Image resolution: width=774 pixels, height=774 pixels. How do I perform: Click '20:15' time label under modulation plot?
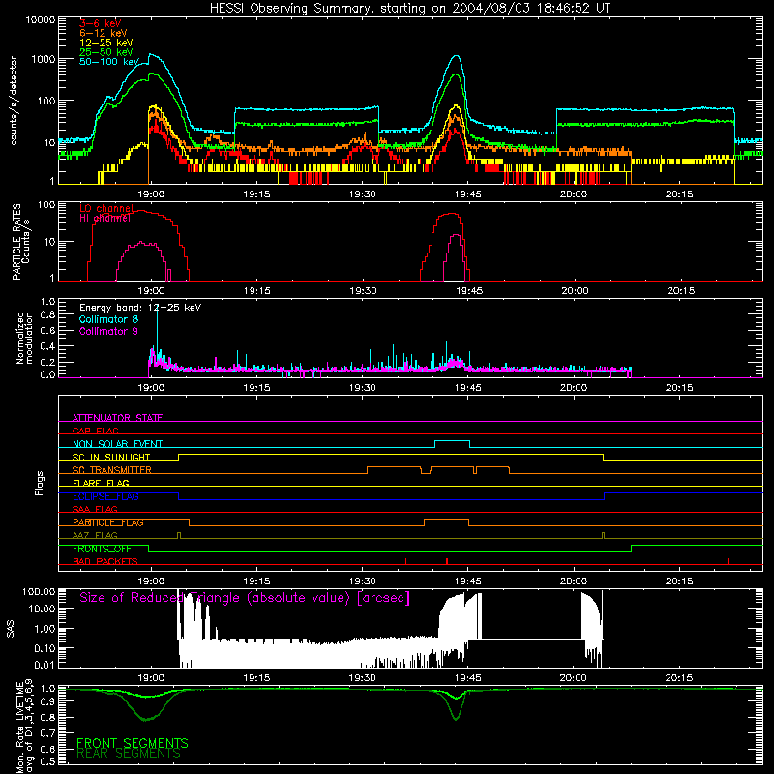(679, 388)
